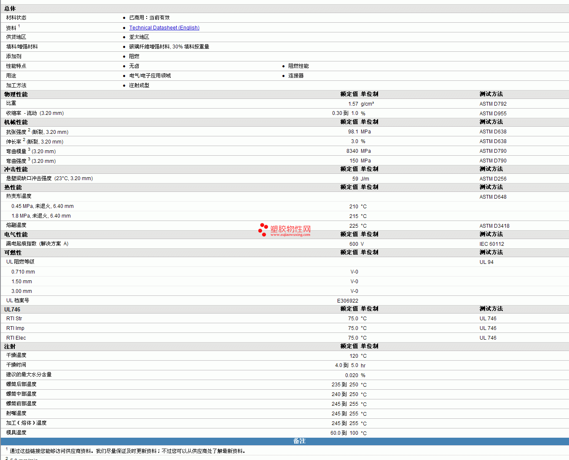Screen dimensions: 569x460
Task: Click the 热性能 section header
Action: pyautogui.click(x=13, y=188)
